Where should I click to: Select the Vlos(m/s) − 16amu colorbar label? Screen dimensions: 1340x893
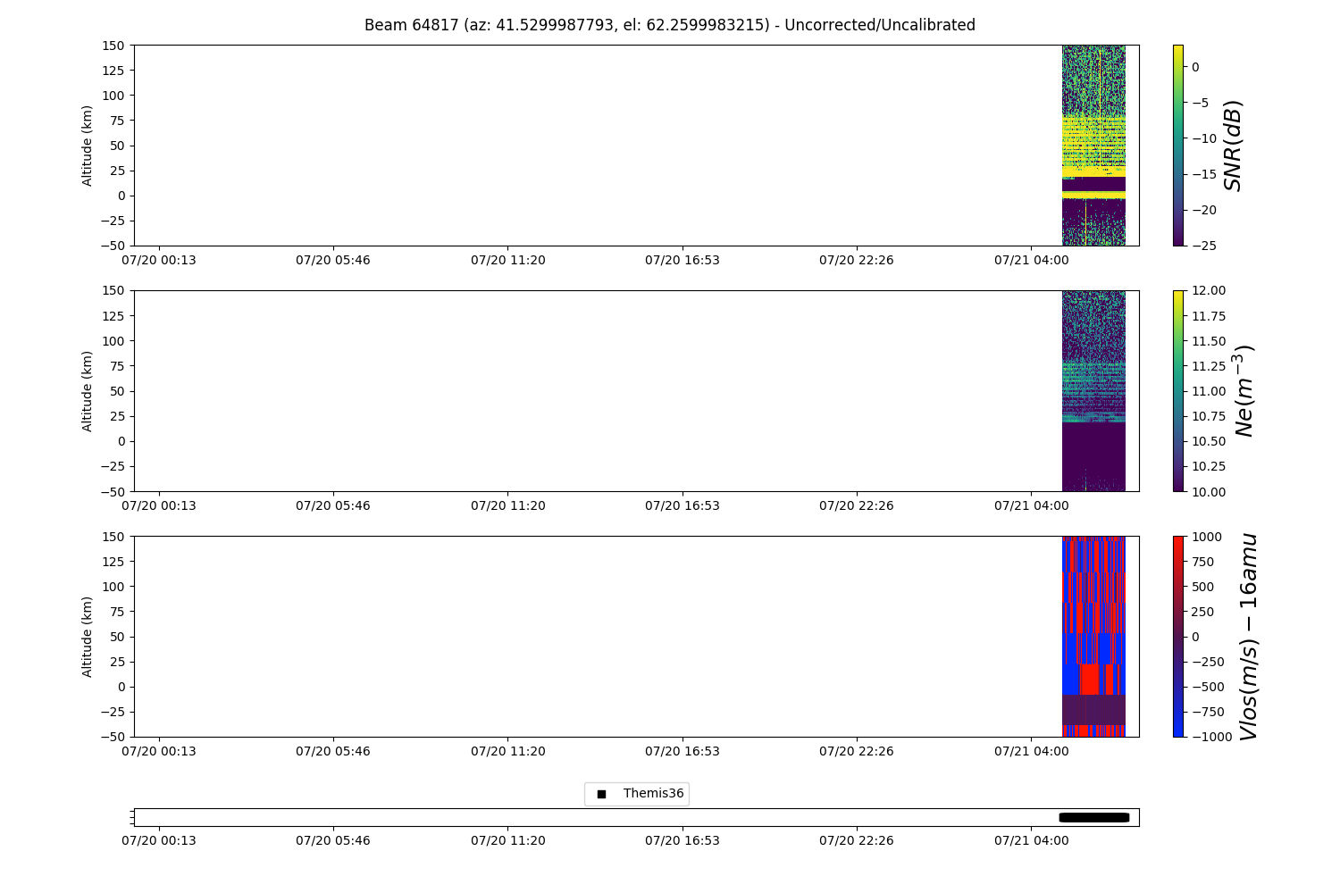coord(1248,636)
